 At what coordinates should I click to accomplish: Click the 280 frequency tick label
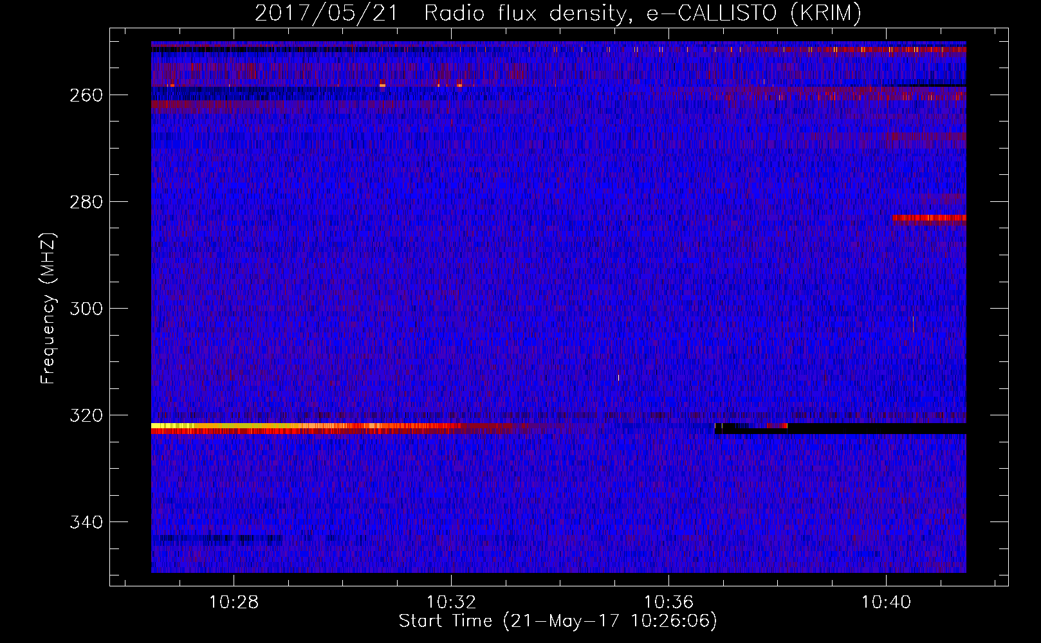click(86, 202)
